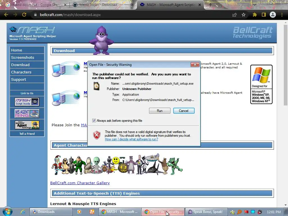Launch Internet Explorer from the taskbar

pos(23,212)
